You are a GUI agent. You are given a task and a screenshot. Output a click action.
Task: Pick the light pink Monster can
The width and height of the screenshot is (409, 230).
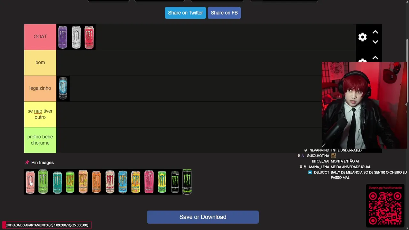coord(30,182)
